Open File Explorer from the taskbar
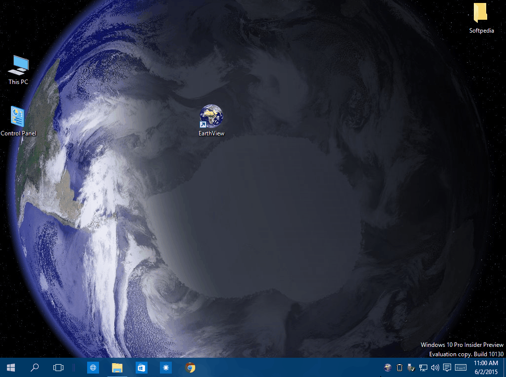This screenshot has height=377, width=506. 117,368
